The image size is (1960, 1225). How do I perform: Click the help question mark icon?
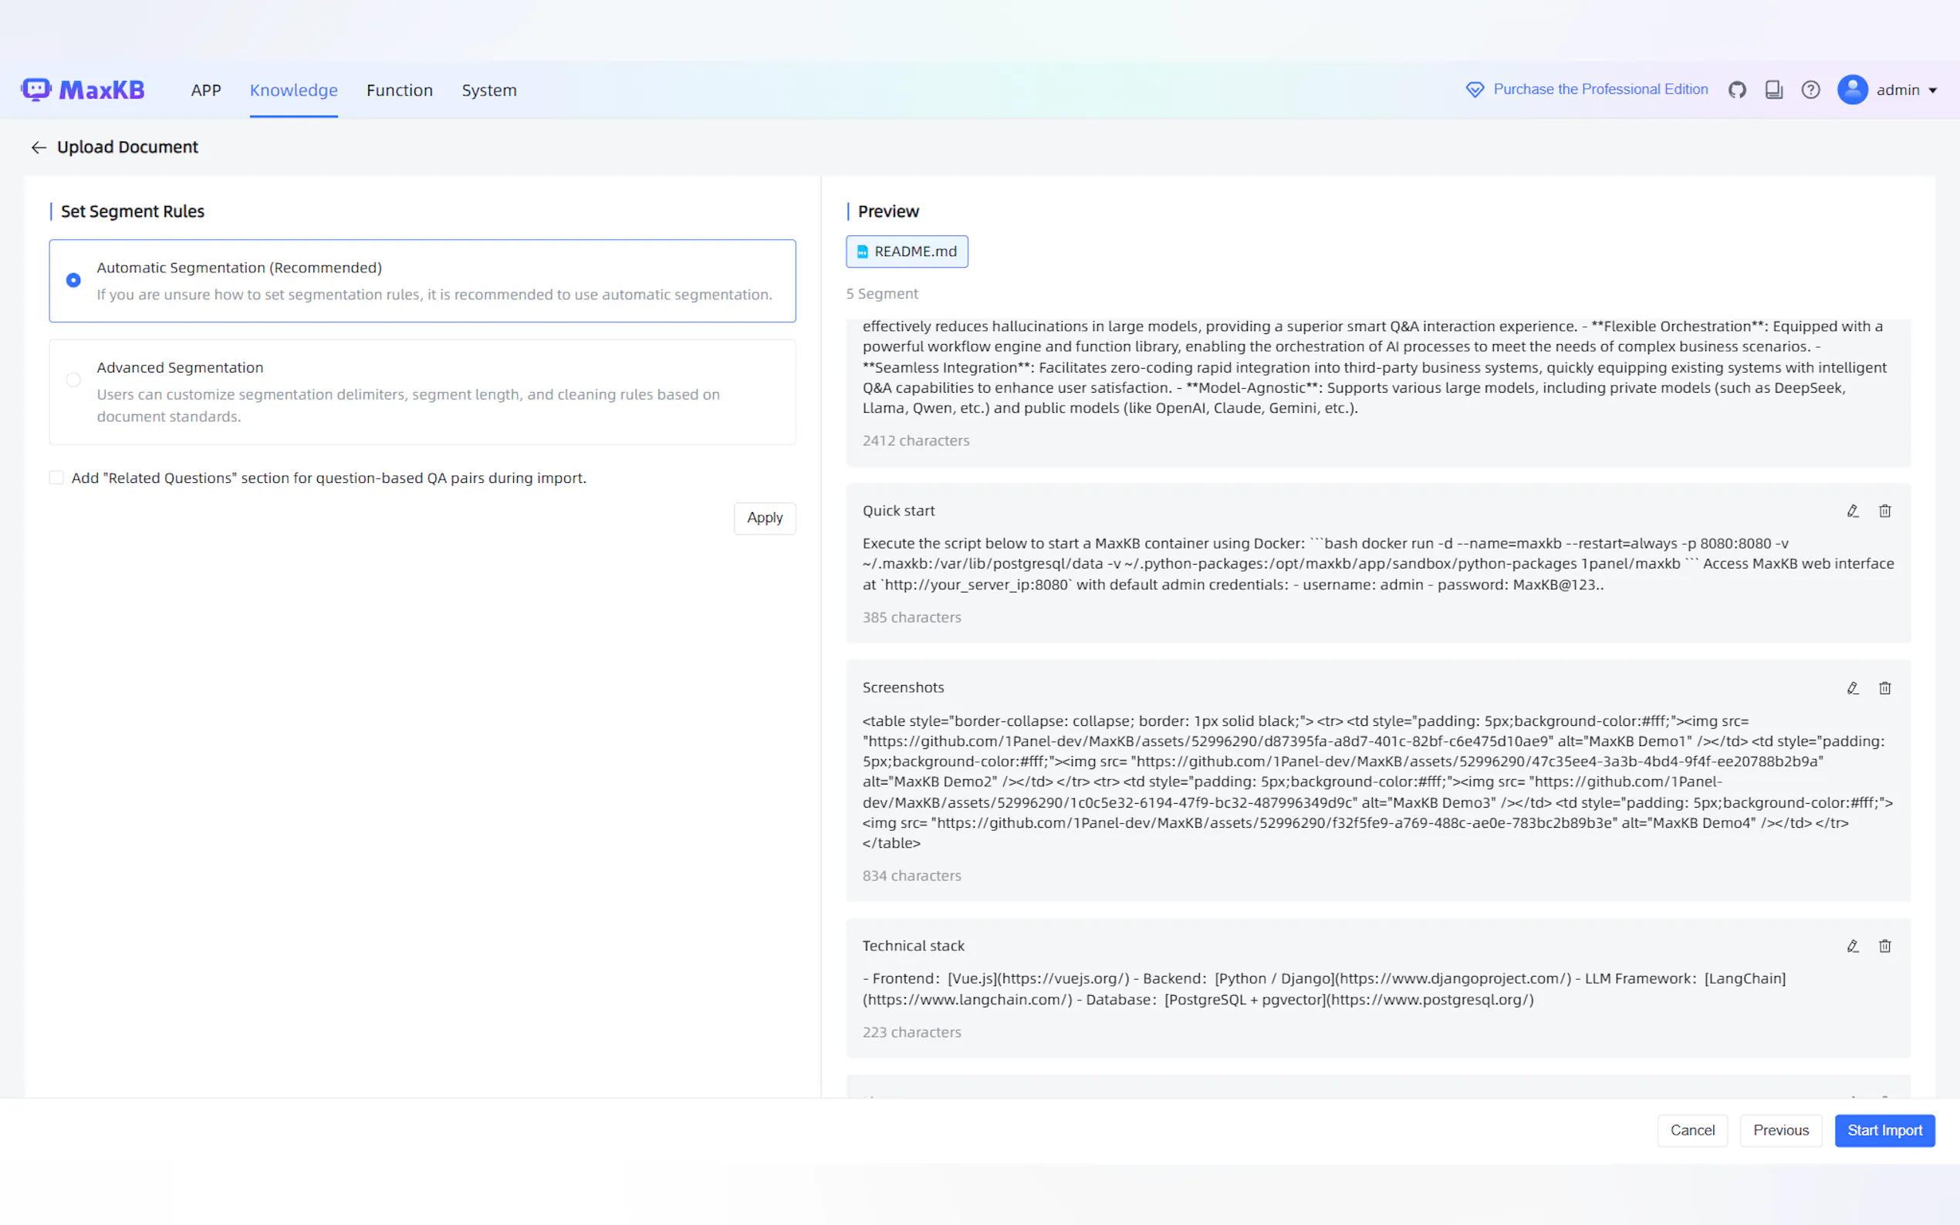click(1810, 90)
